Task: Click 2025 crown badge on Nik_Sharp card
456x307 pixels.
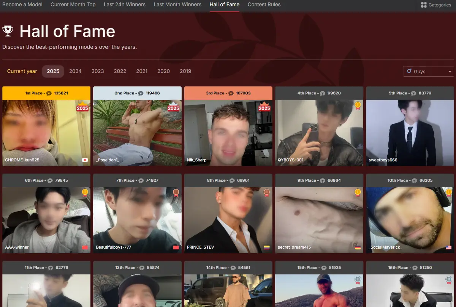Action: (264, 107)
